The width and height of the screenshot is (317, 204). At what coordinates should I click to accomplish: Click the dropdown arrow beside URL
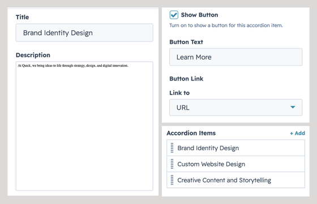pyautogui.click(x=293, y=107)
